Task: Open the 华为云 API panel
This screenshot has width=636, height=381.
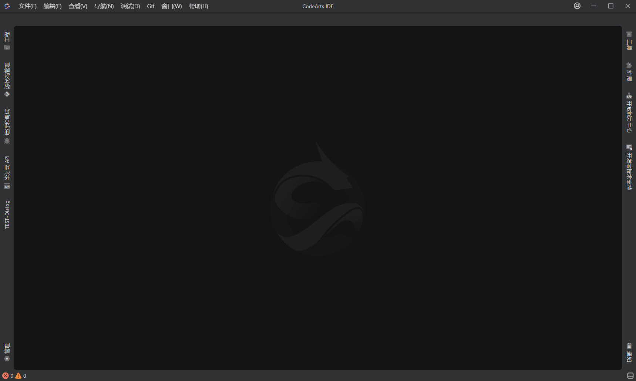Action: pos(7,172)
